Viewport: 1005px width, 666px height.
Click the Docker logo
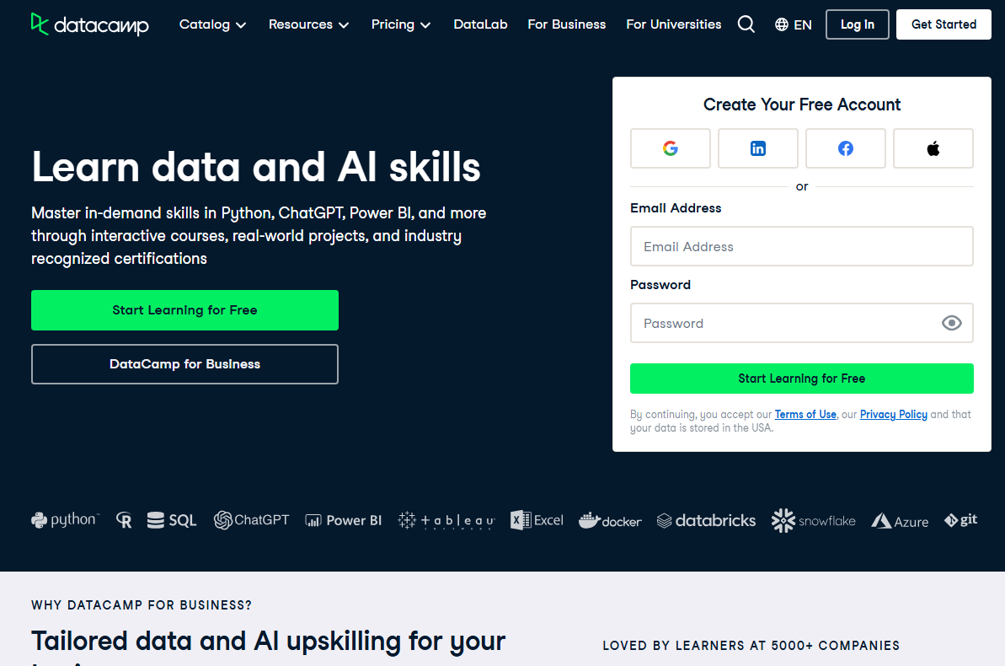coord(610,520)
